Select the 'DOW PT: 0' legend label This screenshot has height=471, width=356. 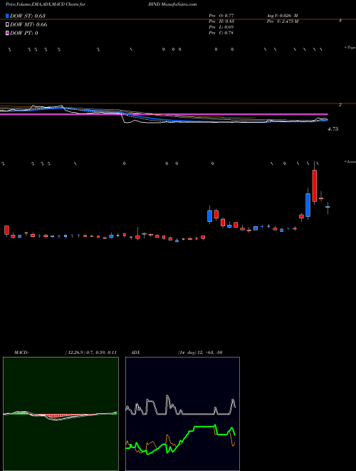pos(24,33)
